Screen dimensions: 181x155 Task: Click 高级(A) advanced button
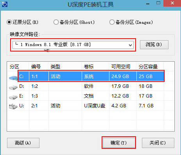click(x=23, y=143)
